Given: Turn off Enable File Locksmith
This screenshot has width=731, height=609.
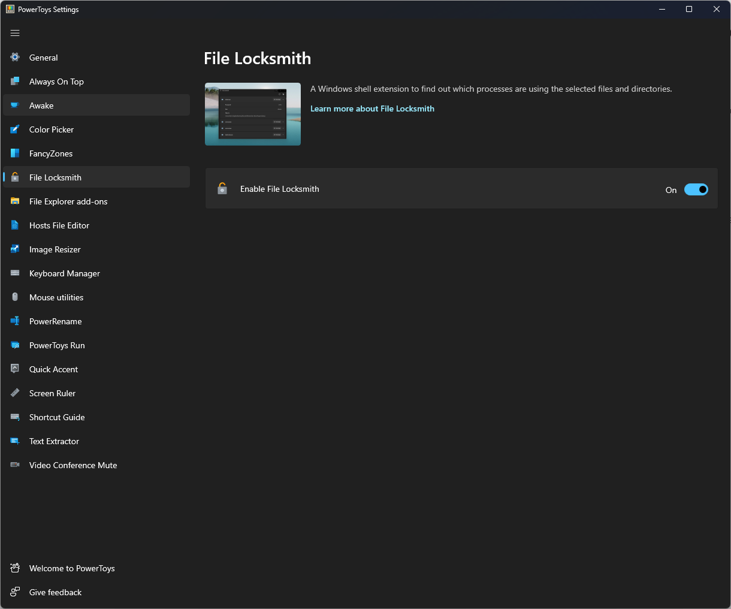Looking at the screenshot, I should [696, 189].
